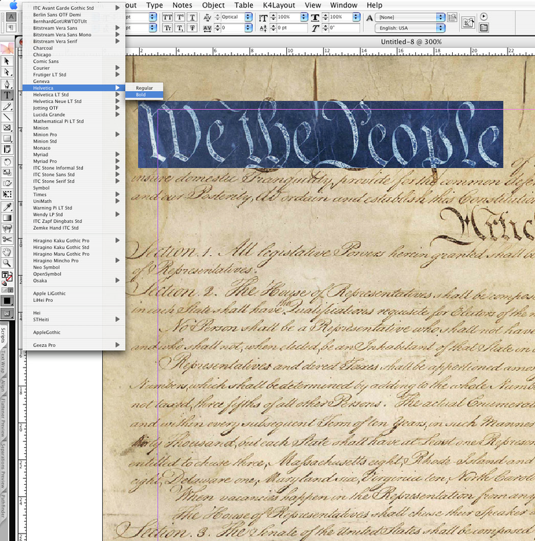
Task: Select the Pencil tool
Action: (x=7, y=106)
